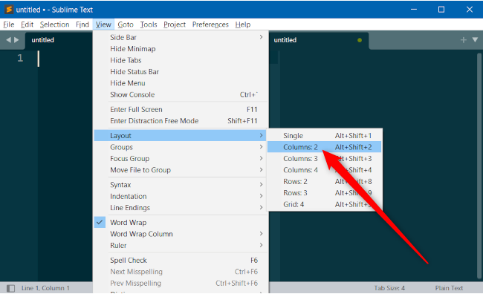Screen dimensions: 483x294
Task: Click the vertical scrollbar of the right pane
Action: (479, 166)
